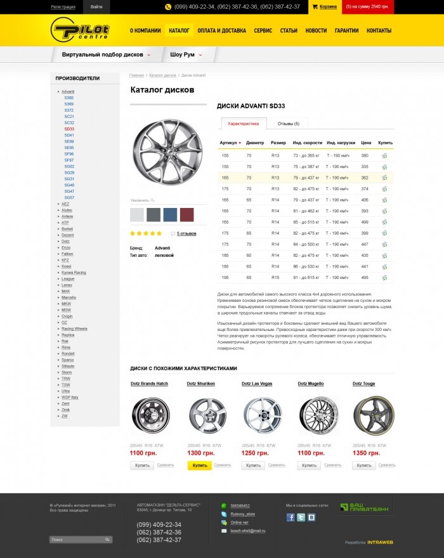
Task: Click Сравнить under Dotz Mugello
Action: (x=332, y=465)
